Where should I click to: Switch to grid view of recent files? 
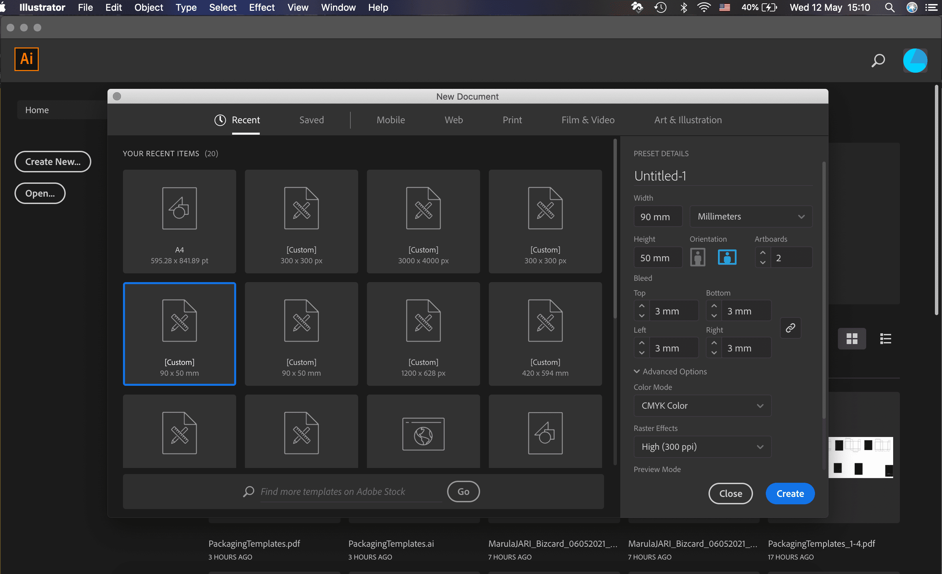(x=852, y=338)
